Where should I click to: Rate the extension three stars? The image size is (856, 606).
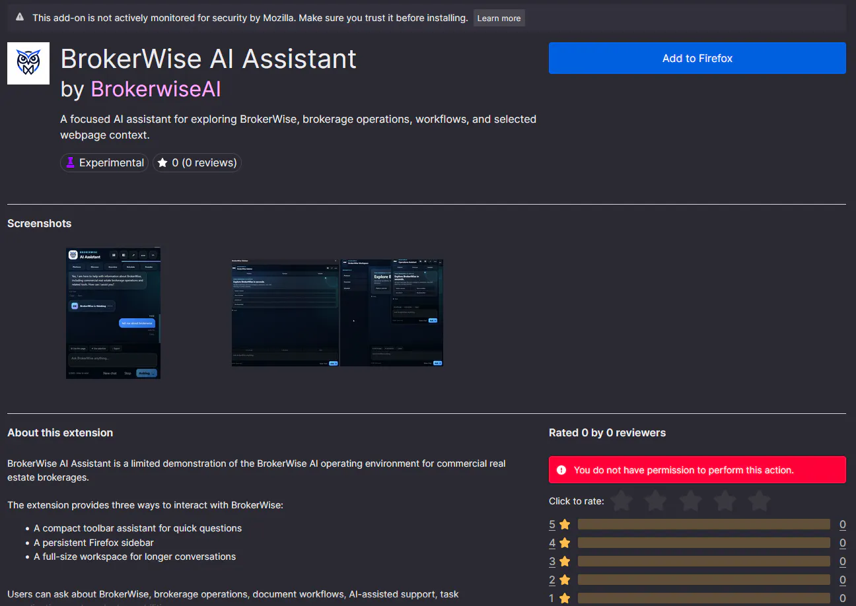[690, 501]
